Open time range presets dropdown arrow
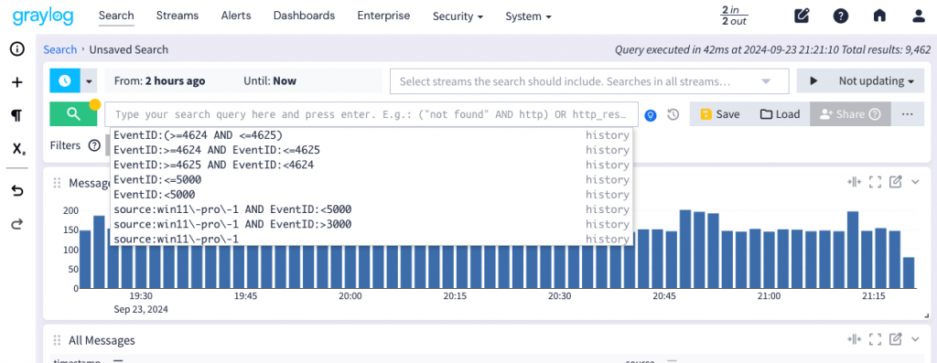This screenshot has width=937, height=363. click(x=89, y=80)
